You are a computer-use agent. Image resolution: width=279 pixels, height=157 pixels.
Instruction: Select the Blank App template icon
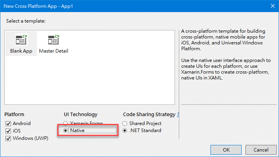click(x=21, y=40)
